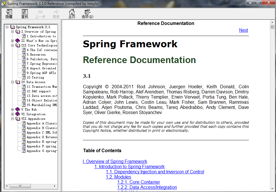Maximize the Spring Framework Reference window
This screenshot has height=192, width=276.
pyautogui.click(x=258, y=3)
